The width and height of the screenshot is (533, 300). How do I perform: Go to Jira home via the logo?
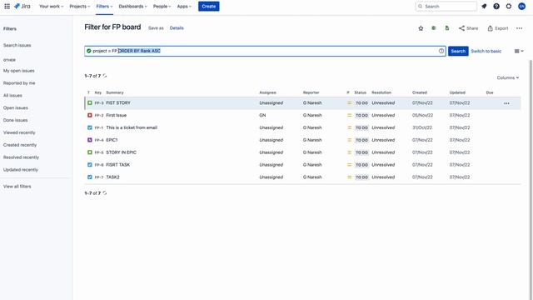22,6
